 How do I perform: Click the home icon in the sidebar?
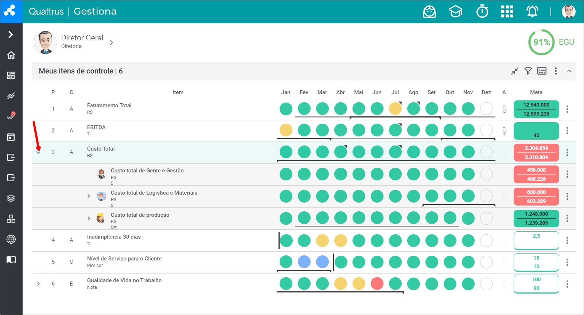11,55
